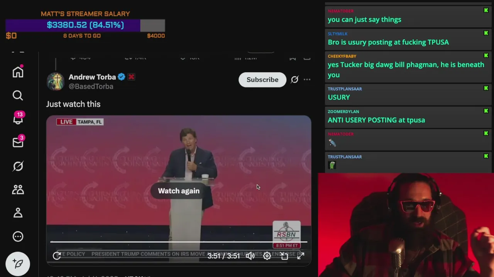The height and width of the screenshot is (277, 494).
Task: Mute the video with speaker icon
Action: [250, 256]
